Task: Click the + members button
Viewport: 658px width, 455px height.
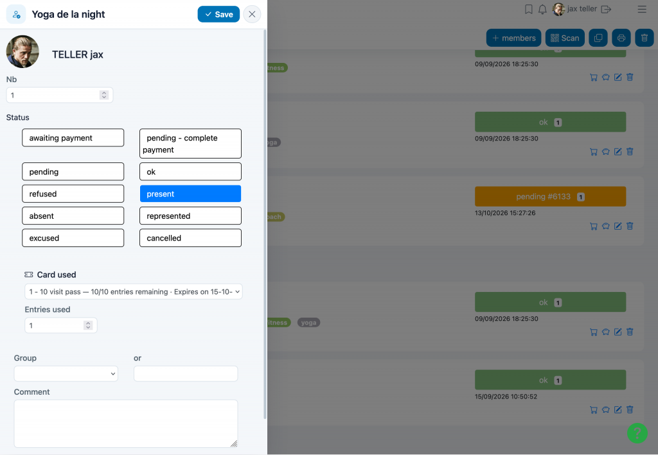Action: coord(513,38)
